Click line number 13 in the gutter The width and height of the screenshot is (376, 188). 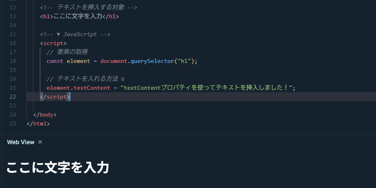(12, 16)
